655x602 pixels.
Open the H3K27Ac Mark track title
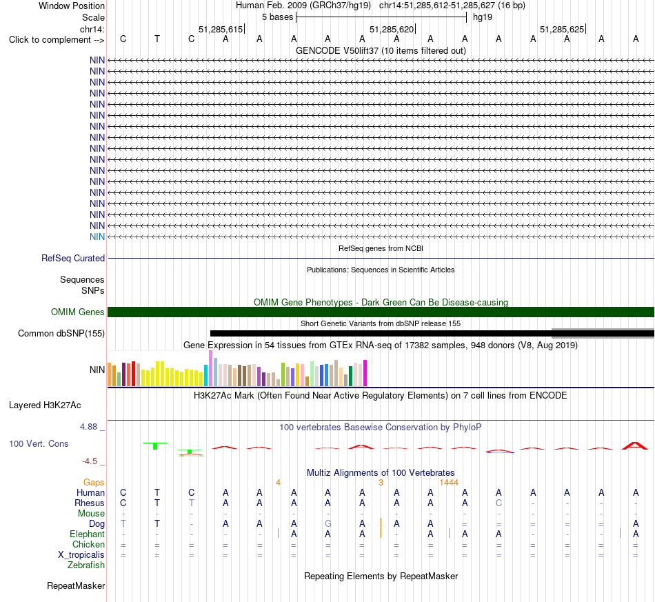click(x=381, y=395)
